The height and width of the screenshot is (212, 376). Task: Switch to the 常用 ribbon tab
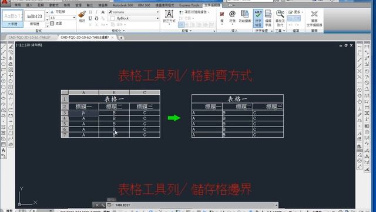pyautogui.click(x=18, y=5)
